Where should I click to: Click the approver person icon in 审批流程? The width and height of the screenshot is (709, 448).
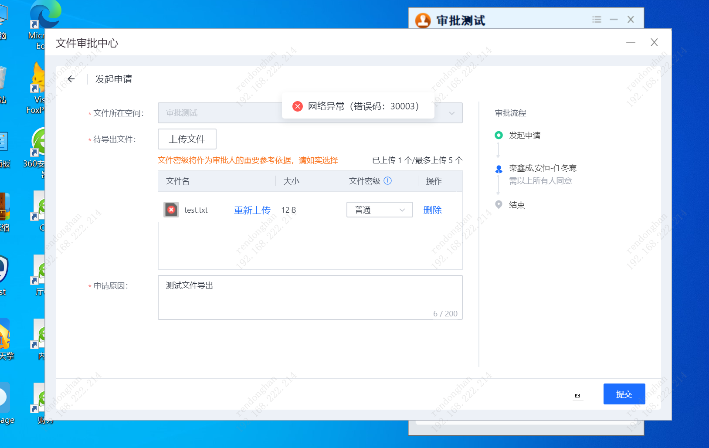pyautogui.click(x=499, y=169)
